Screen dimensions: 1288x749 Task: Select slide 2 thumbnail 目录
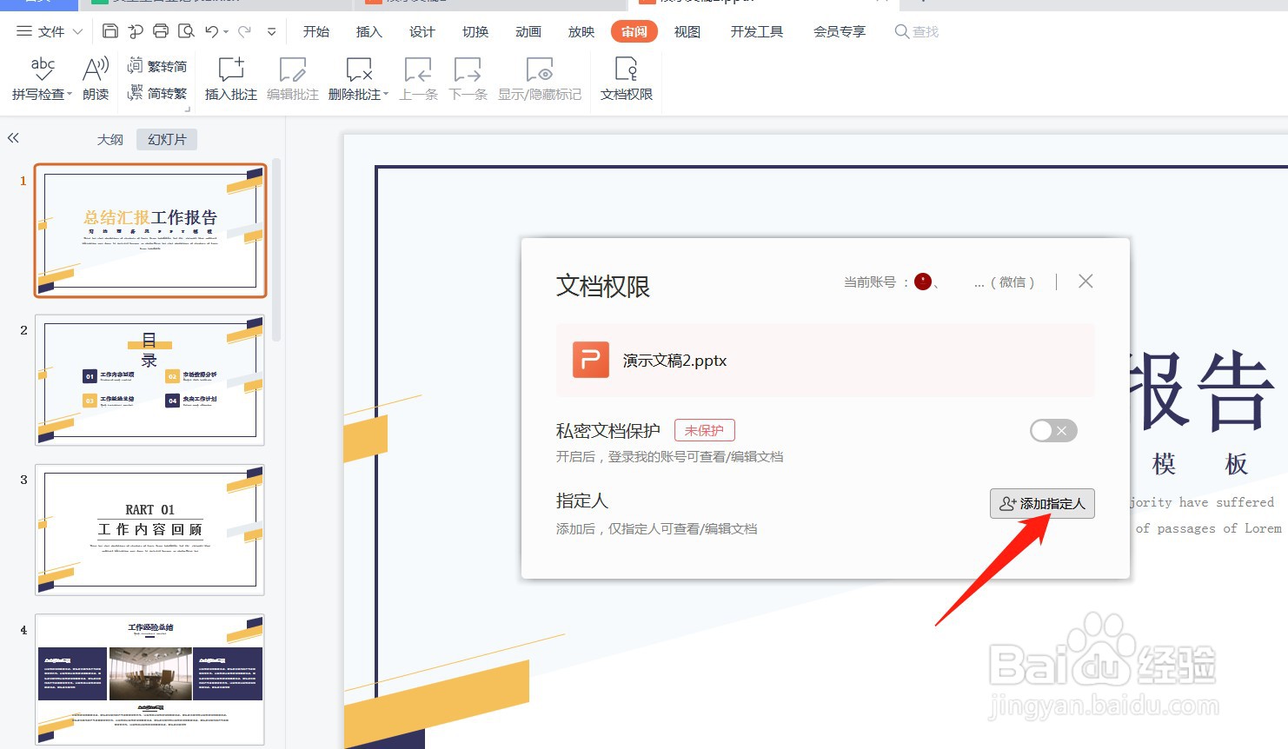point(150,380)
